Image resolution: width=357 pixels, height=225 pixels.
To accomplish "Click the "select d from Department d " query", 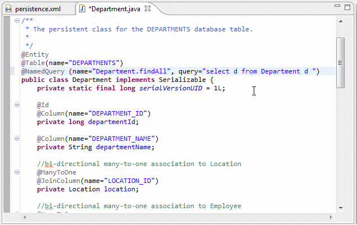I will click(259, 71).
